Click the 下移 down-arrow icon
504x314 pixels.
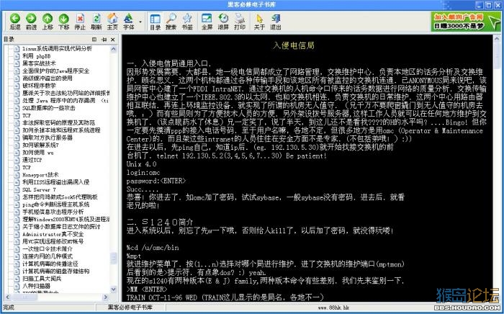tap(63, 22)
